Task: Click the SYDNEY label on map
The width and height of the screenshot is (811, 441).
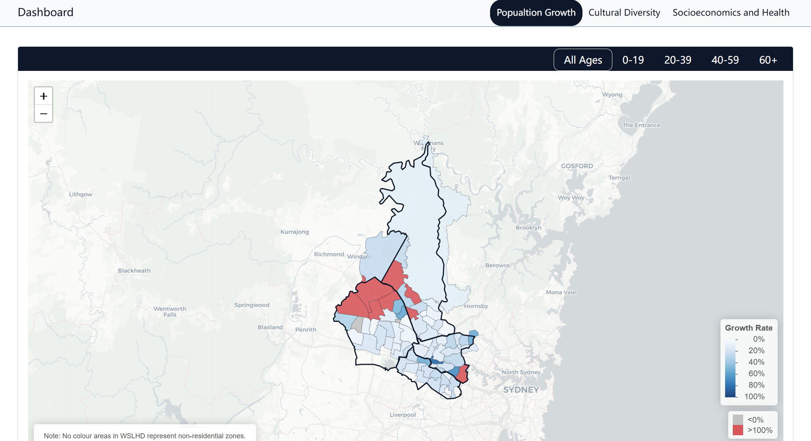Action: (521, 390)
